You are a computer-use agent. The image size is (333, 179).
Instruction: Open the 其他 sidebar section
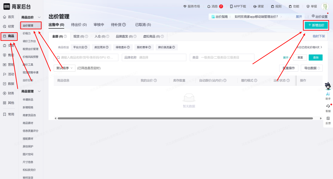coord(8,103)
